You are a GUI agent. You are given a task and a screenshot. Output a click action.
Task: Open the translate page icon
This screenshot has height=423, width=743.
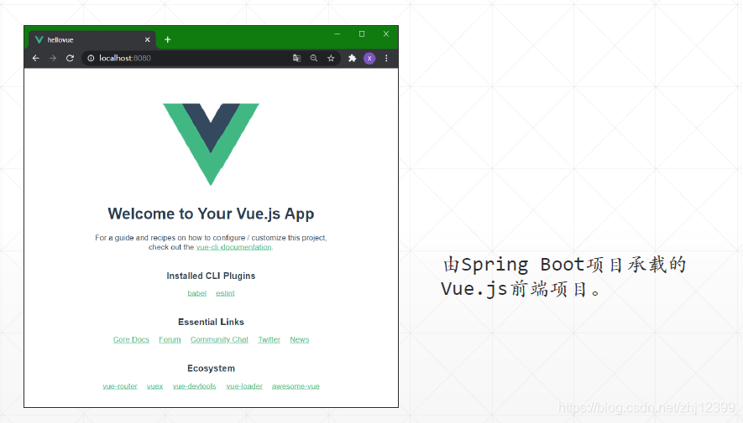[x=296, y=58]
